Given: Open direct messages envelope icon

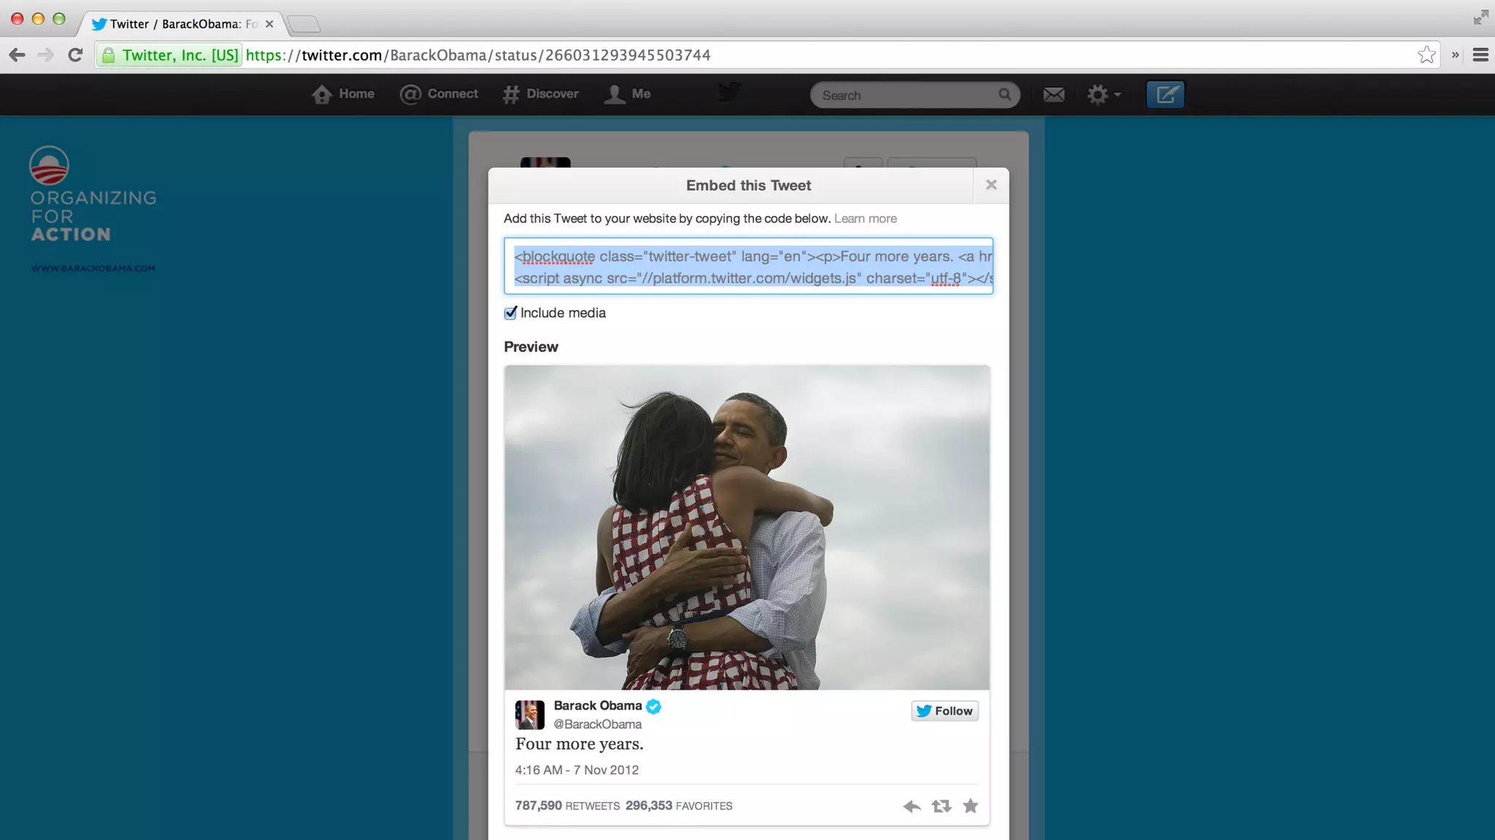Looking at the screenshot, I should (1053, 95).
